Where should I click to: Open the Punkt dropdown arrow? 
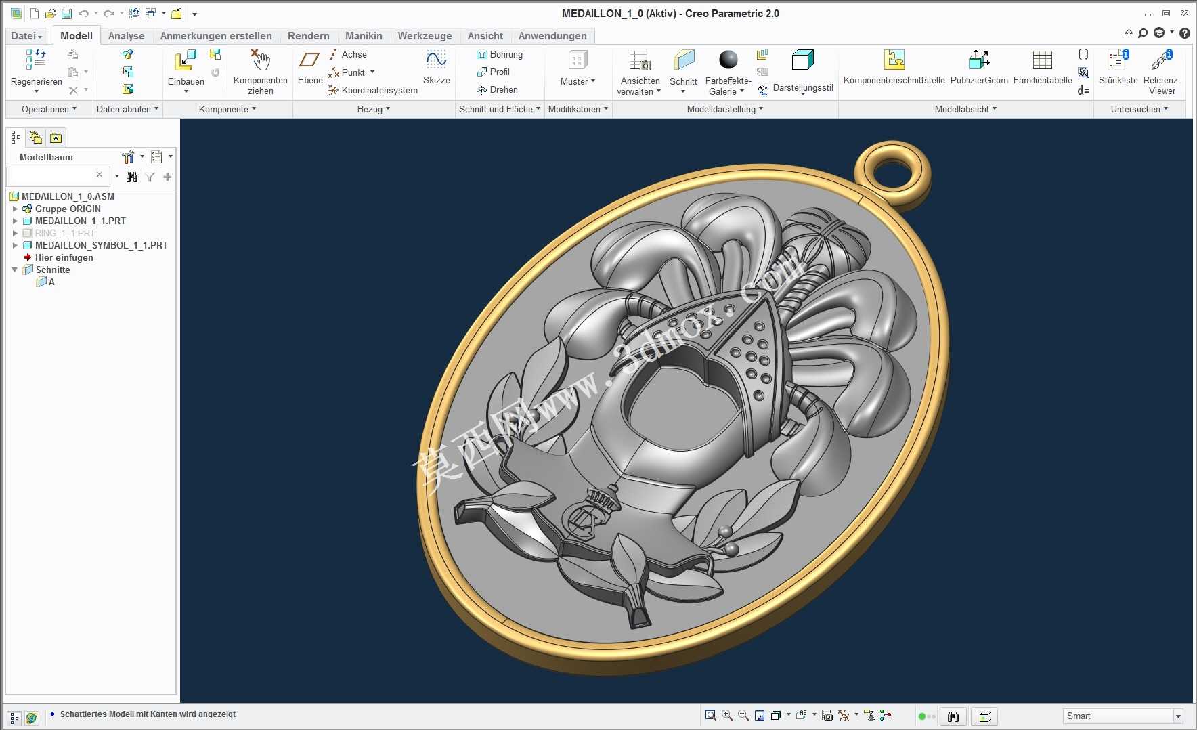point(372,72)
